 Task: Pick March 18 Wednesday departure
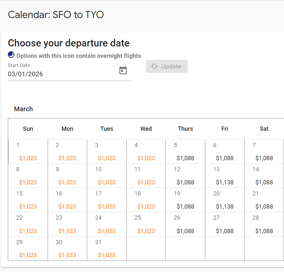[146, 206]
